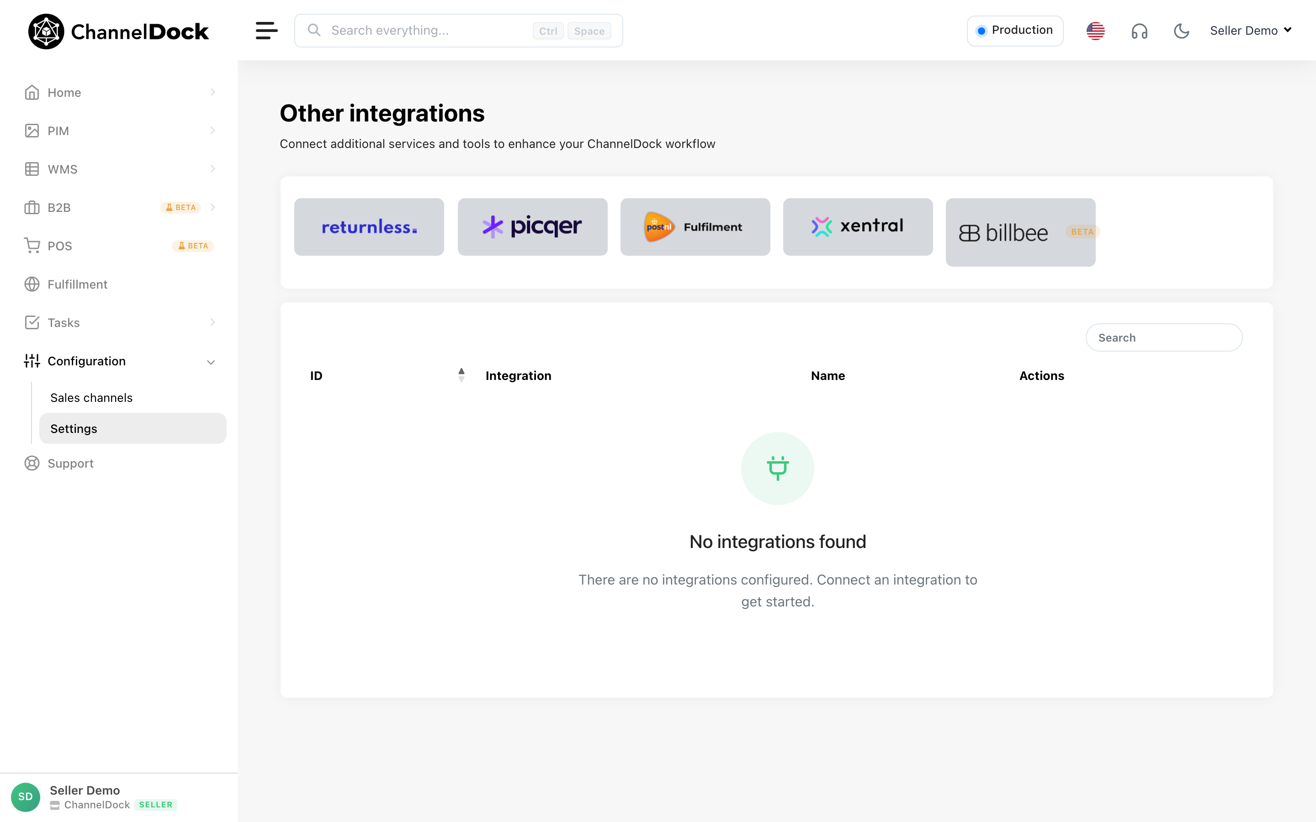Connect the PostNL Fulfilment integration
This screenshot has height=822, width=1316.
point(695,227)
